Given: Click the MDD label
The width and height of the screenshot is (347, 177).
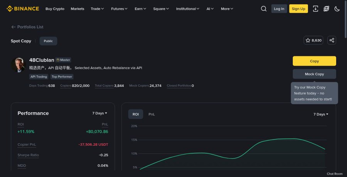Looking at the screenshot, I should click(x=22, y=165).
